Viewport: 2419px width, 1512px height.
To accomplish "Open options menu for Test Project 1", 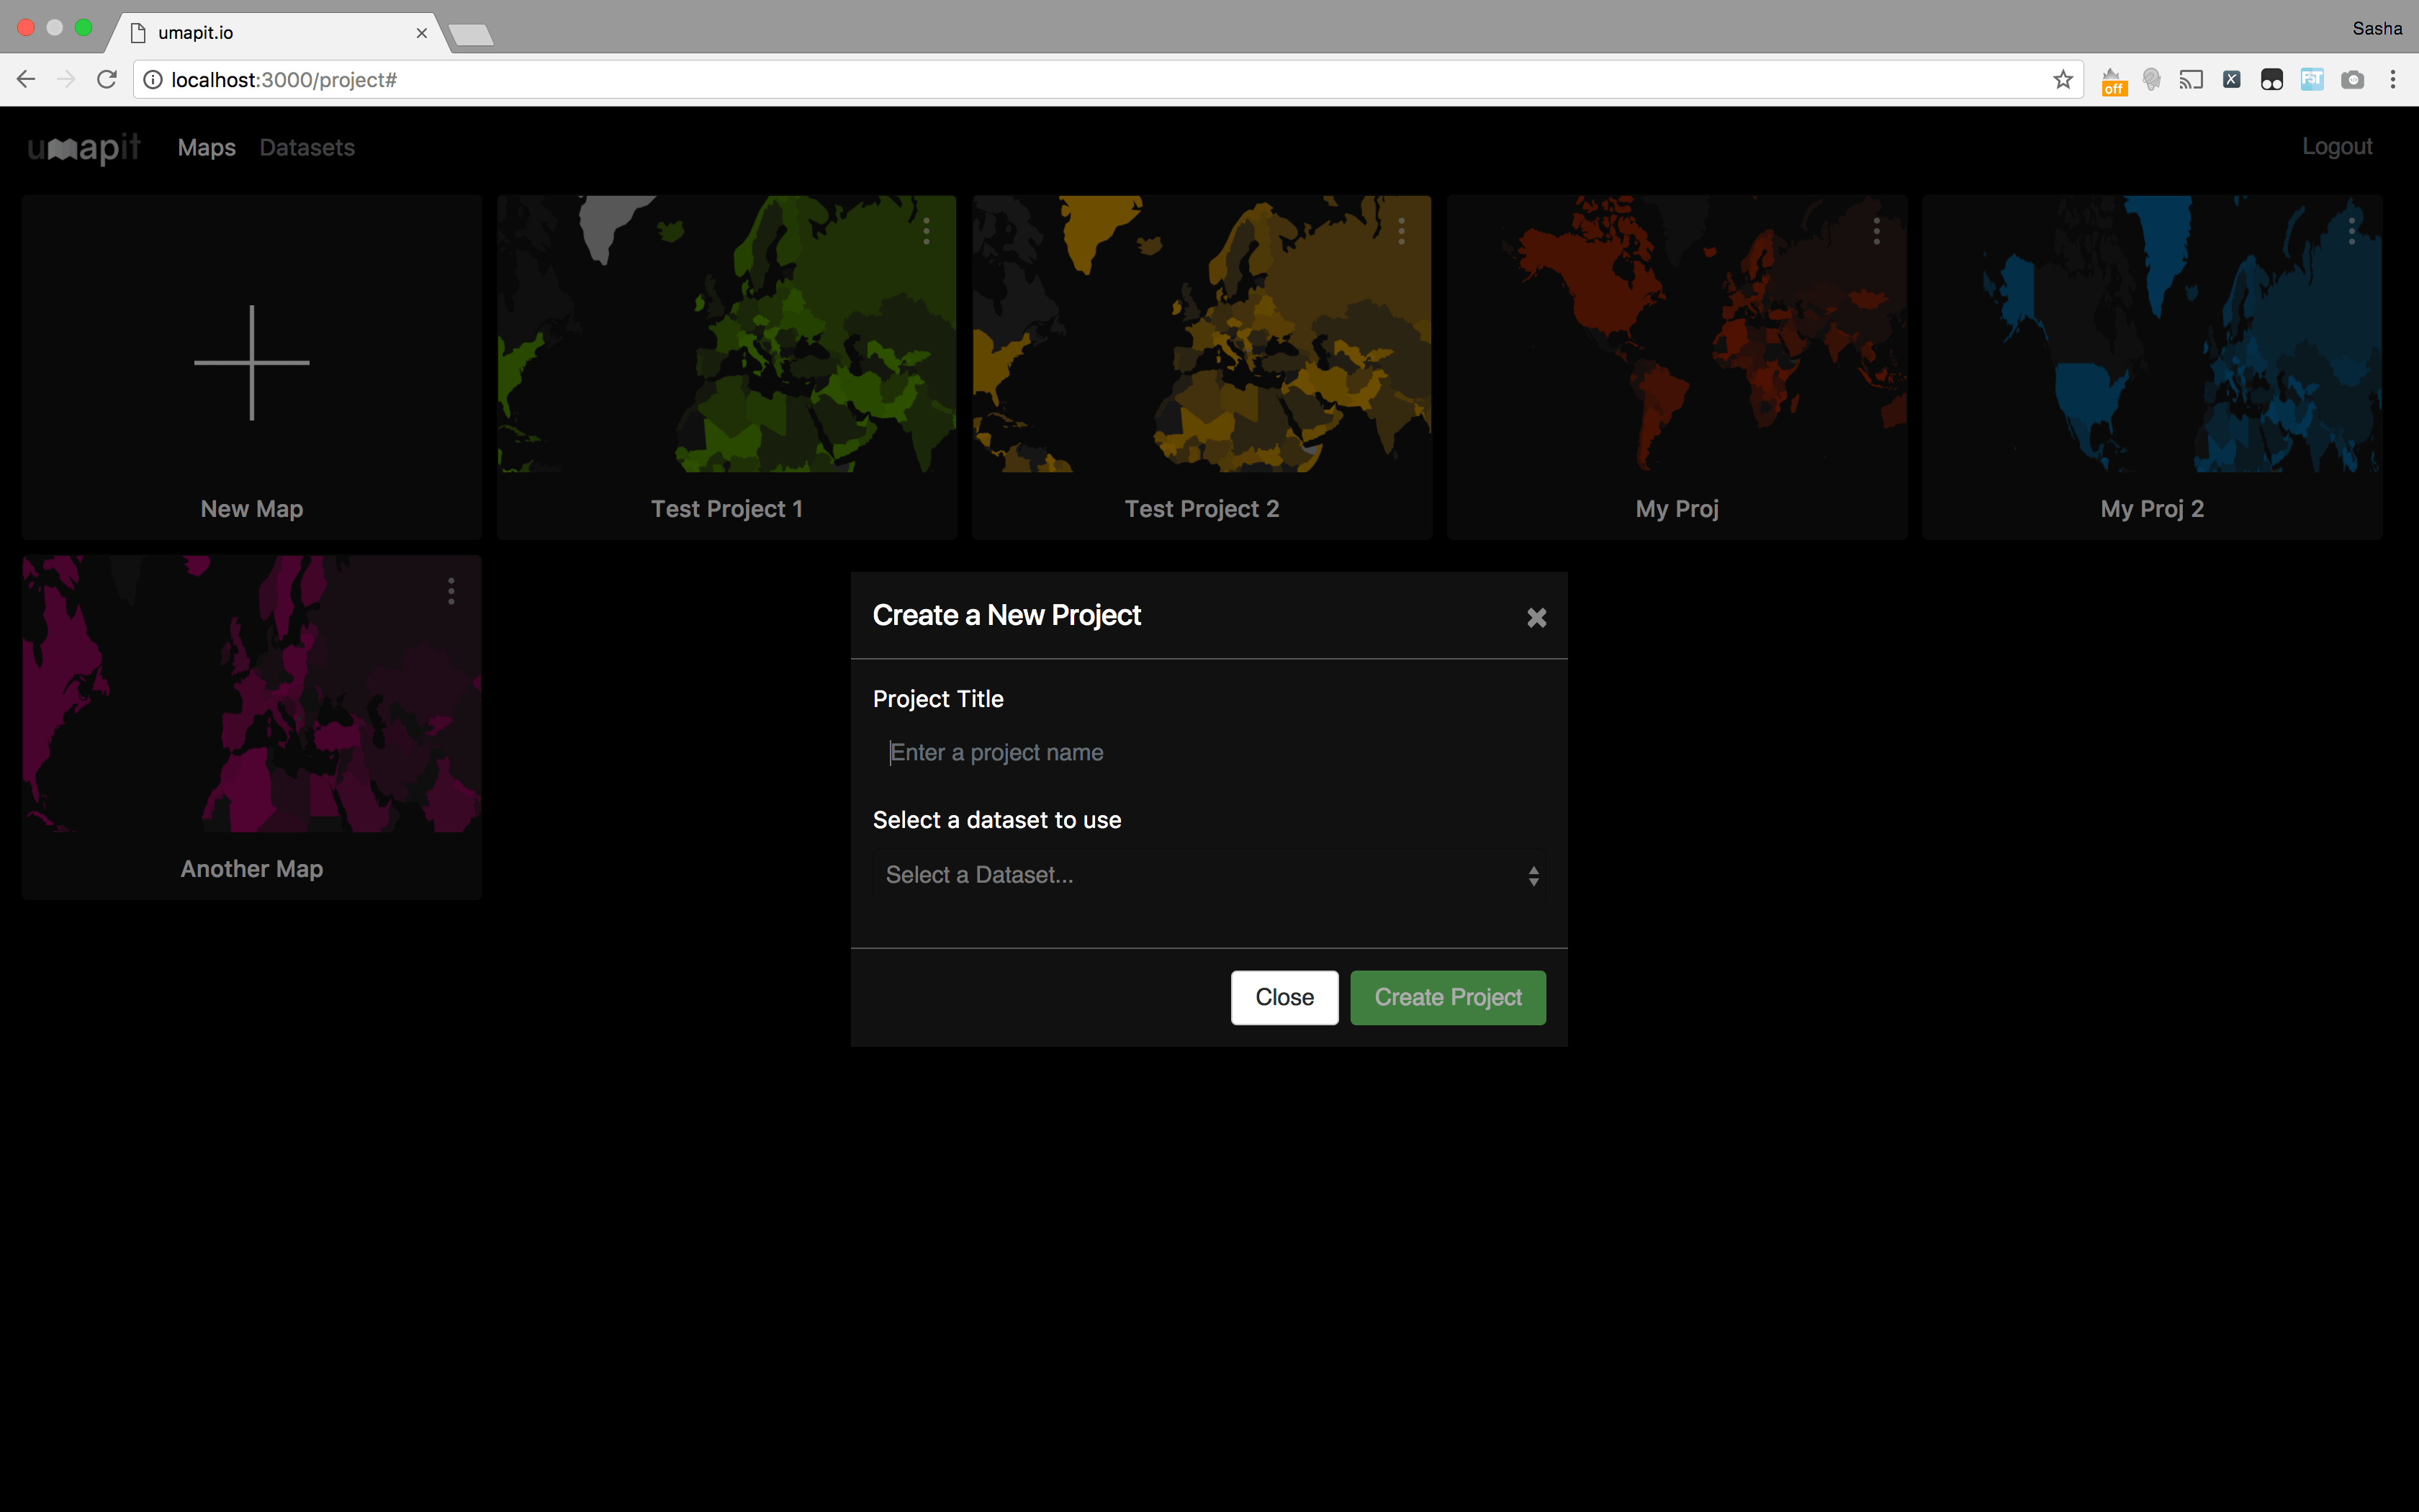I will [927, 231].
